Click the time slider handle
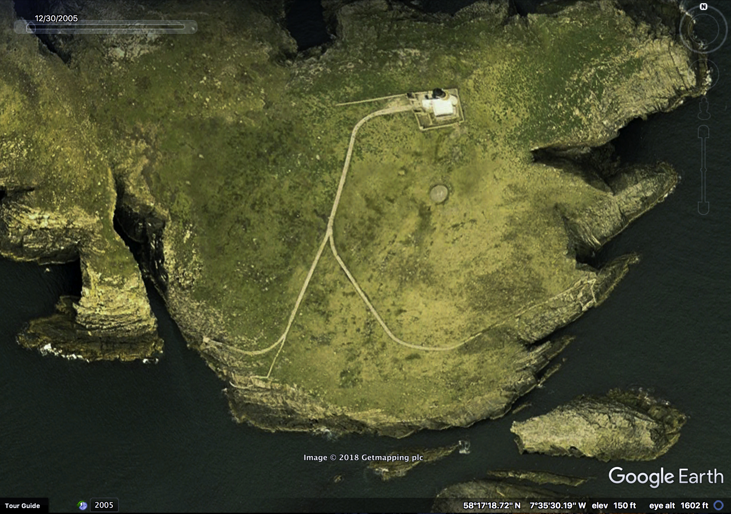The image size is (731, 514). point(31,27)
